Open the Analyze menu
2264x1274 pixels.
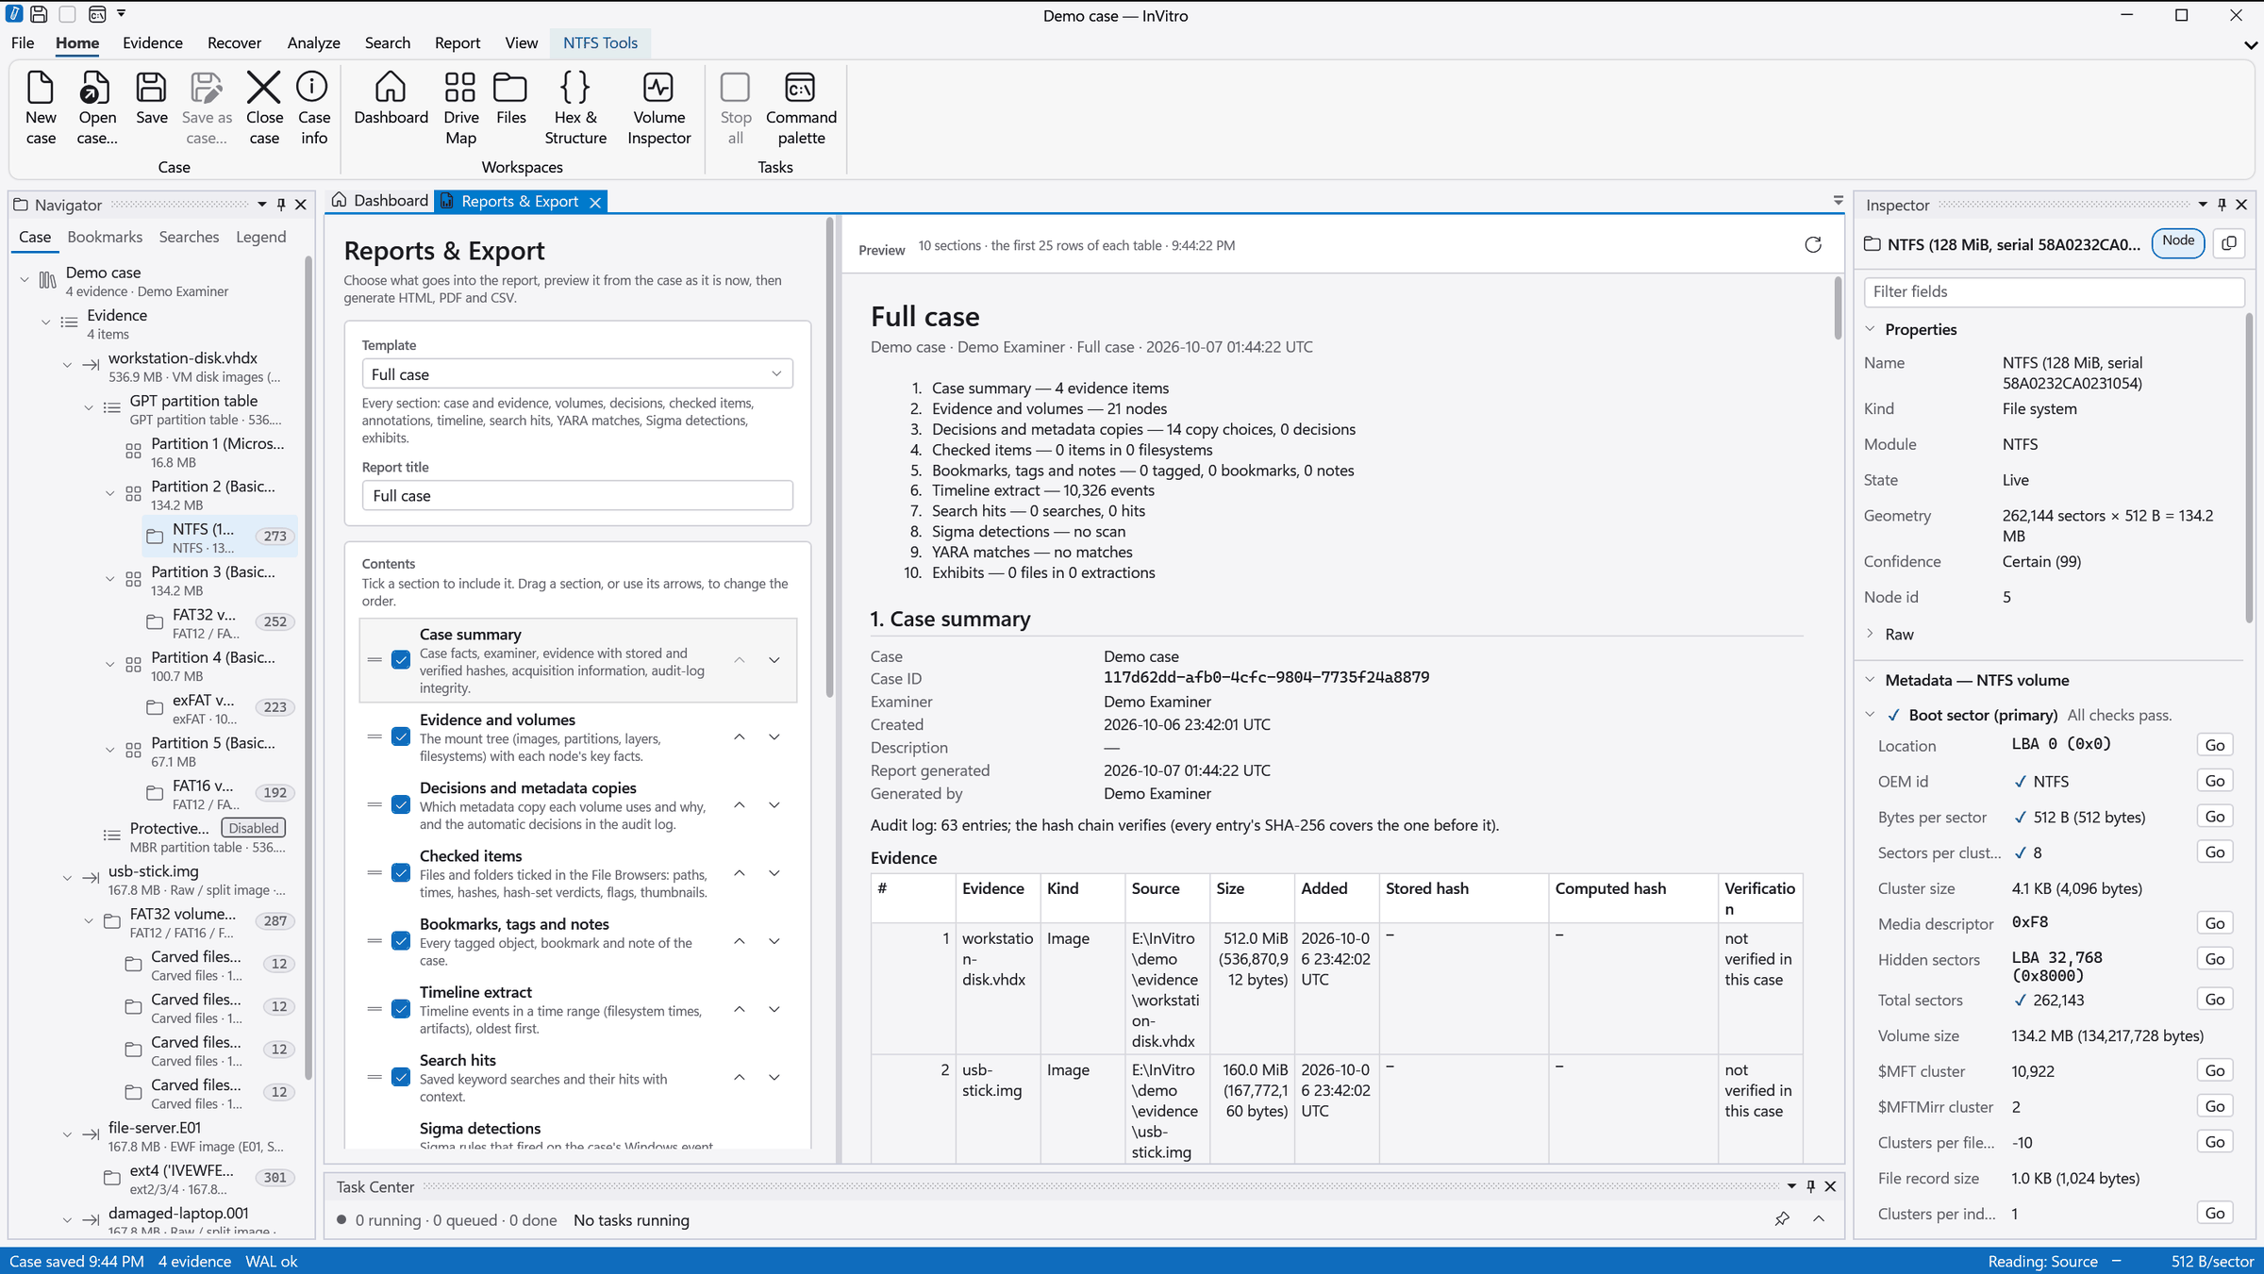313,42
